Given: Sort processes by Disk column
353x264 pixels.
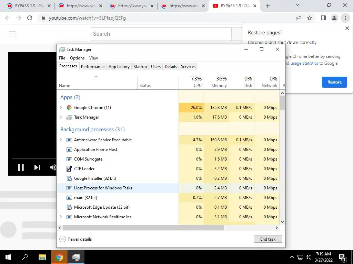Looking at the screenshot, I should [x=242, y=82].
